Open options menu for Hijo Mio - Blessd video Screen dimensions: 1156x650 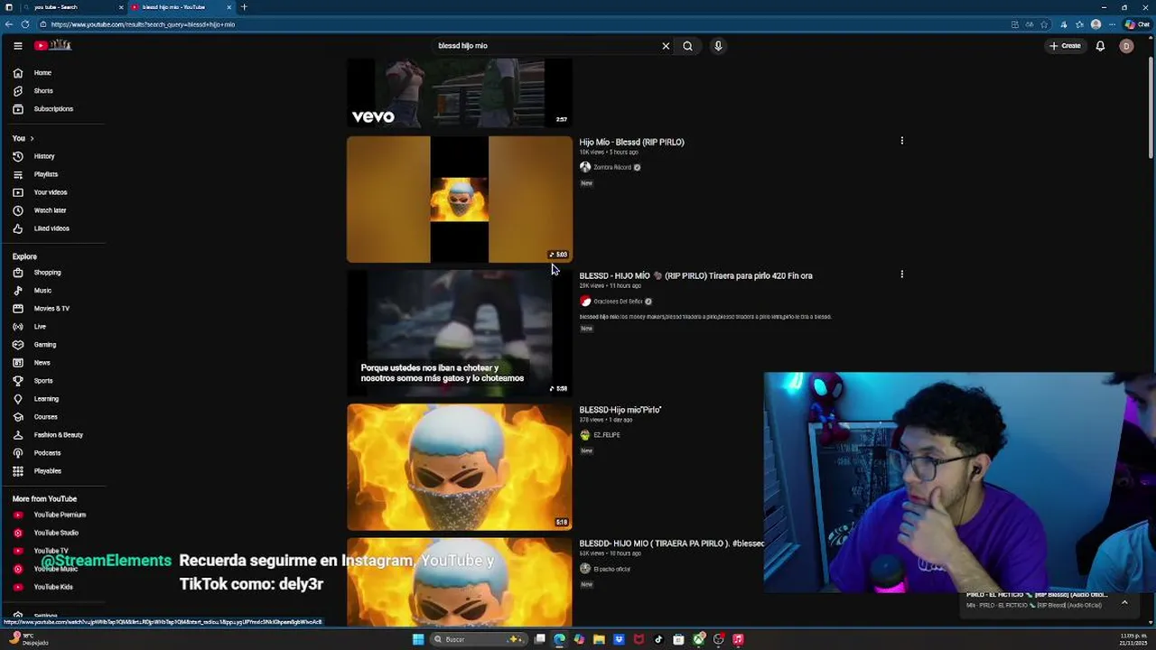pos(901,141)
